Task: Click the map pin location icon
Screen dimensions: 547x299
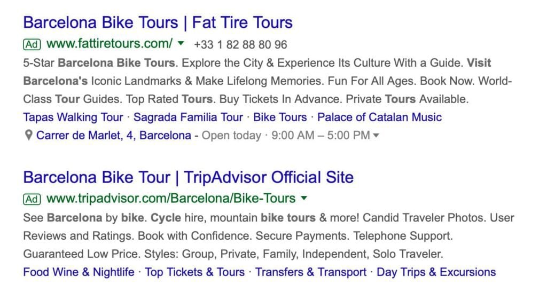Action: pyautogui.click(x=29, y=135)
